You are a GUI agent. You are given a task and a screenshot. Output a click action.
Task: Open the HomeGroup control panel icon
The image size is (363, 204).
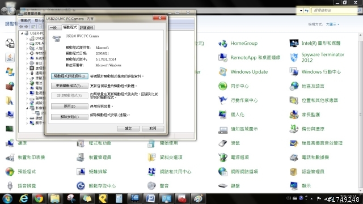tap(223, 43)
